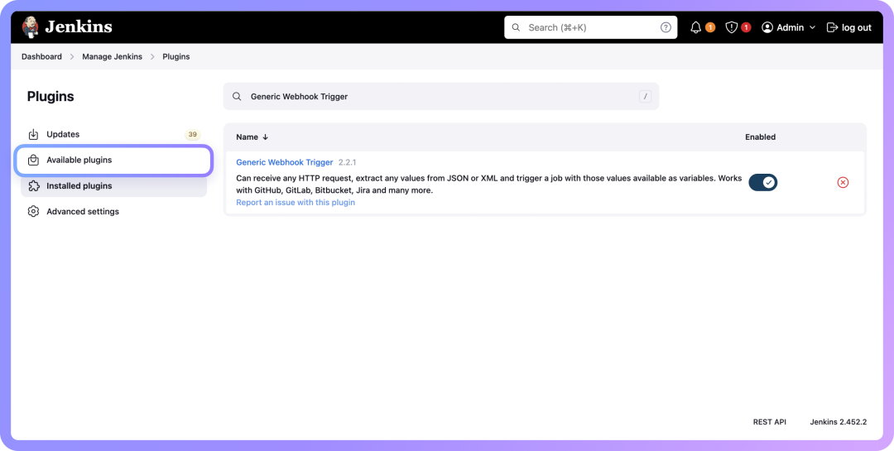Open Advanced settings in sidebar
This screenshot has width=894, height=451.
point(114,212)
